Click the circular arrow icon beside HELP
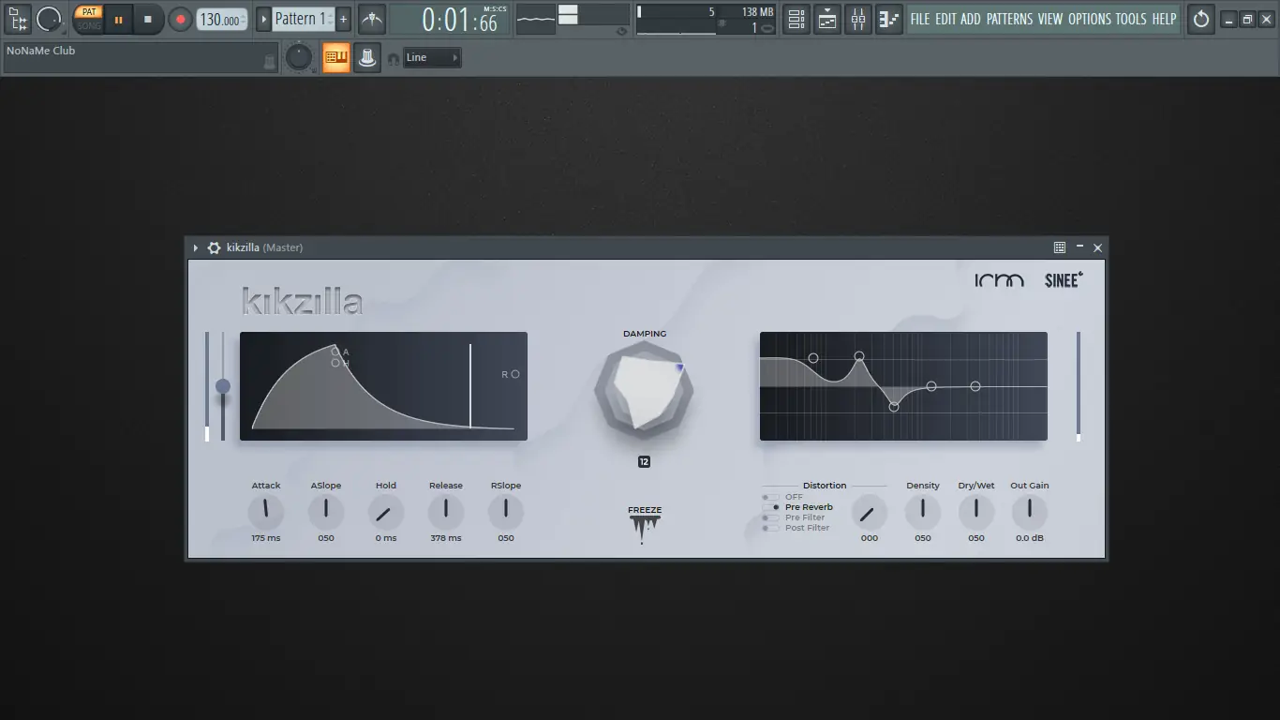Screen dimensions: 1280x720 pos(1201,19)
